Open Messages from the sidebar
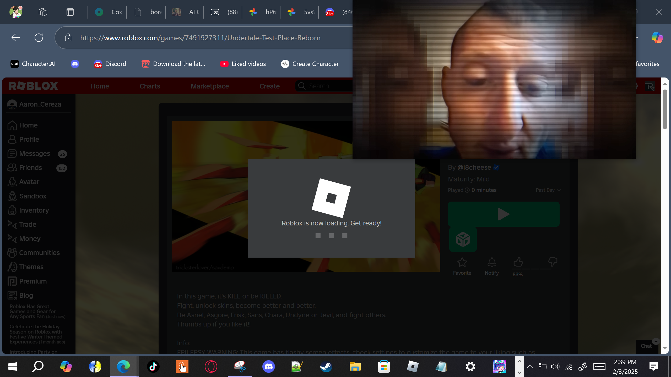671x377 pixels. 35,153
